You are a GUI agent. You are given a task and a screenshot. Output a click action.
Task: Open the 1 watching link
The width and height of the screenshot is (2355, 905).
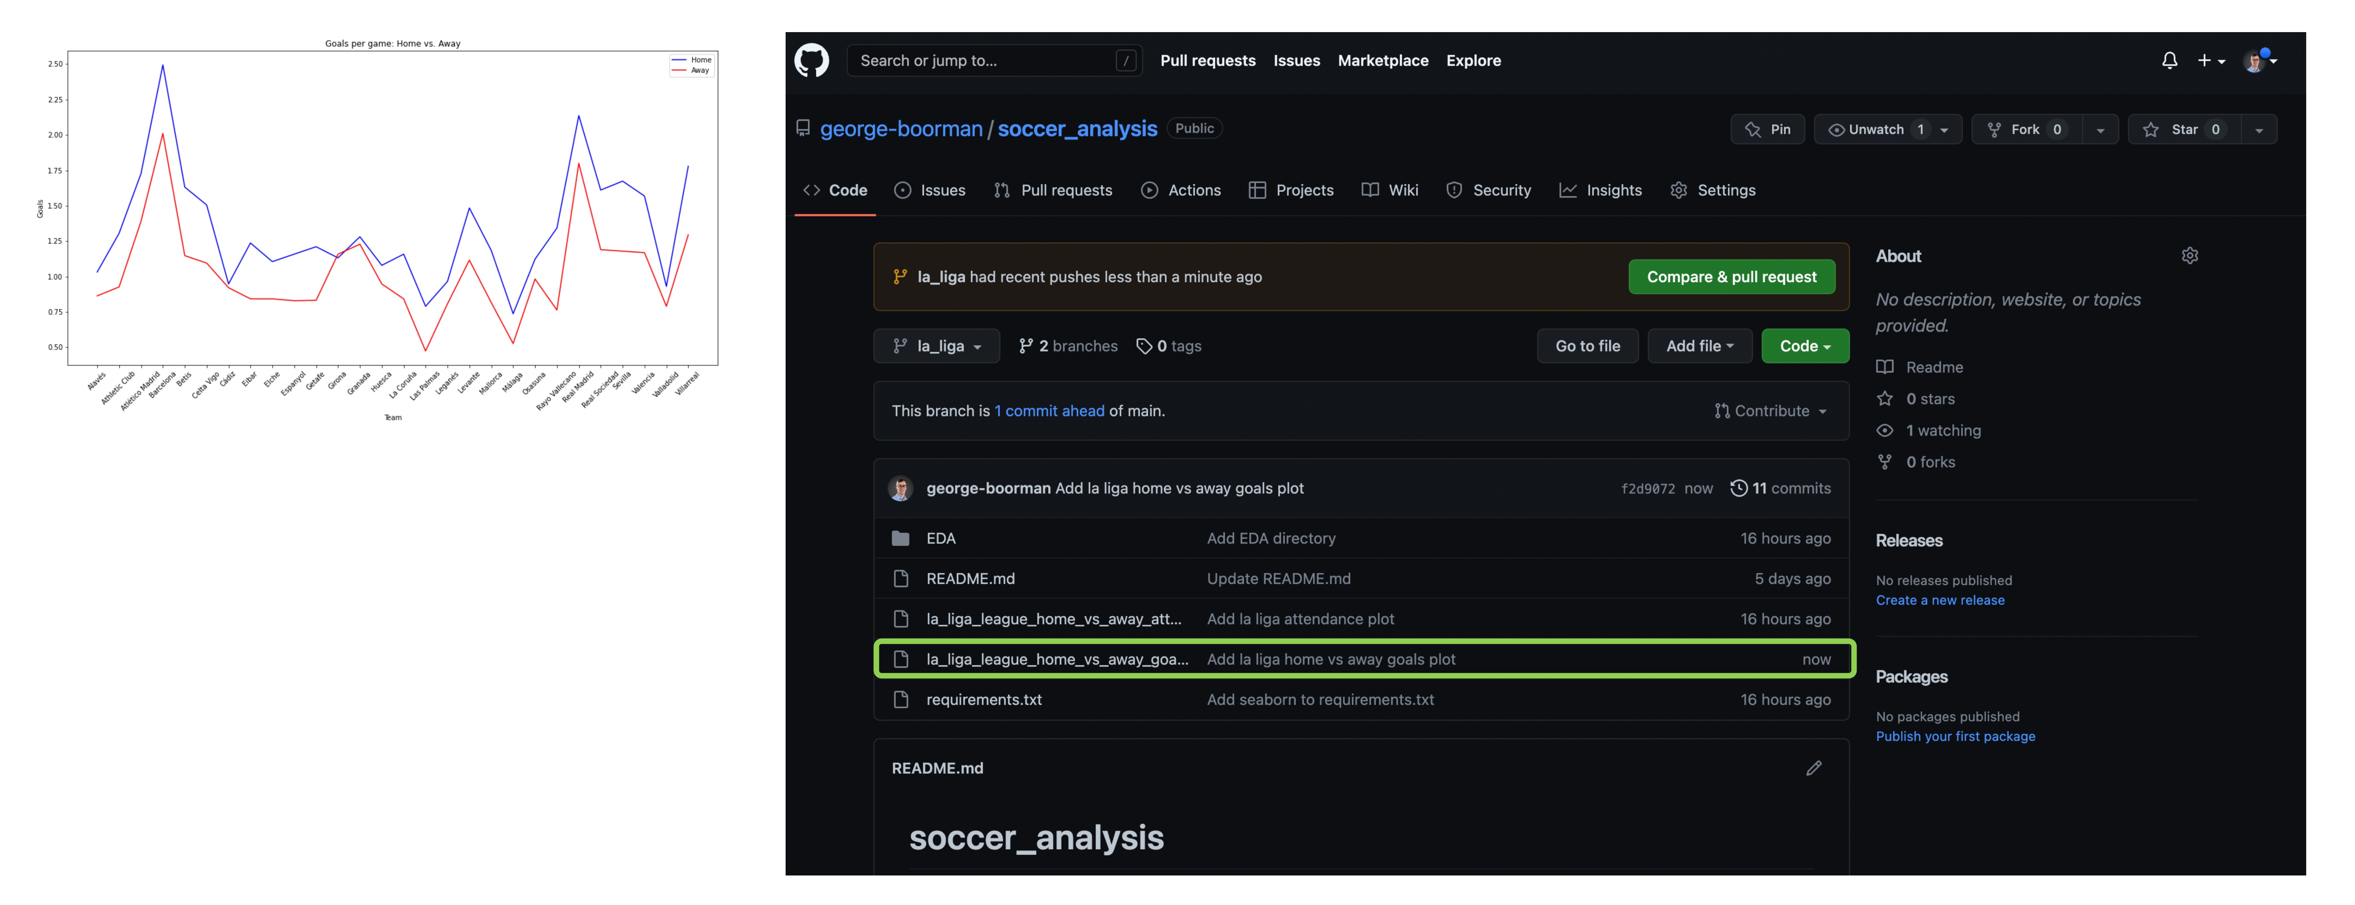[x=1928, y=431]
